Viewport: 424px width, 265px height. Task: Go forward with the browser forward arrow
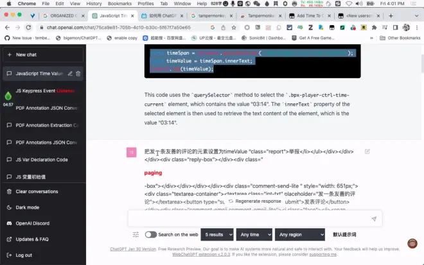tap(17, 28)
